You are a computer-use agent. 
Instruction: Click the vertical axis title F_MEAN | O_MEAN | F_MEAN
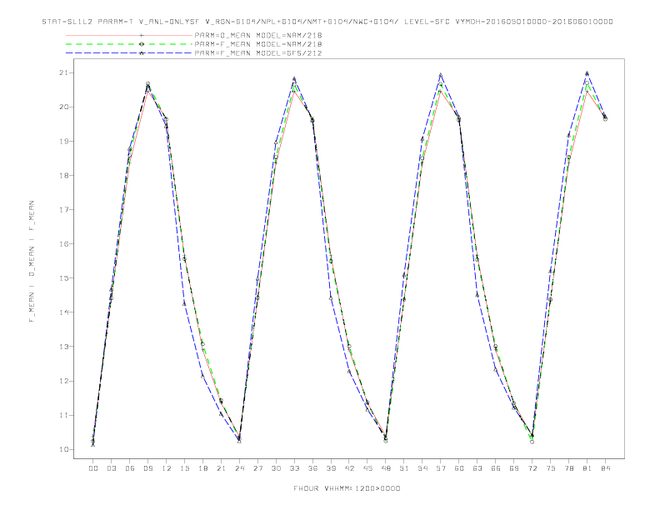(32, 262)
